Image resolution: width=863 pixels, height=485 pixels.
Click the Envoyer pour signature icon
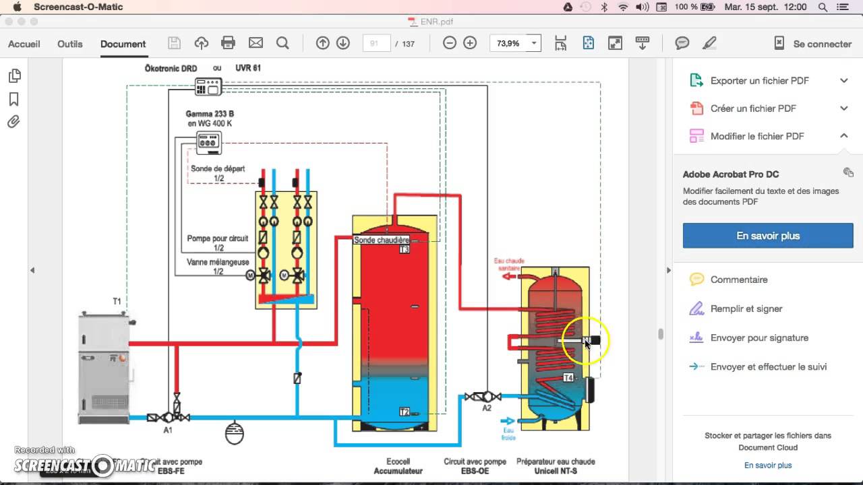point(696,337)
